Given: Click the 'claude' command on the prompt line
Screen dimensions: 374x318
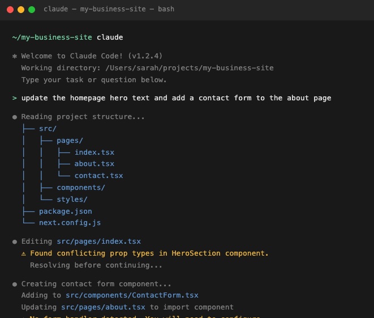Looking at the screenshot, I should tap(110, 37).
